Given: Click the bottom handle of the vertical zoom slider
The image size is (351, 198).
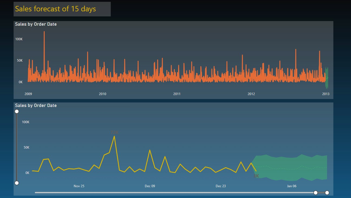Looking at the screenshot, I should pyautogui.click(x=17, y=183).
